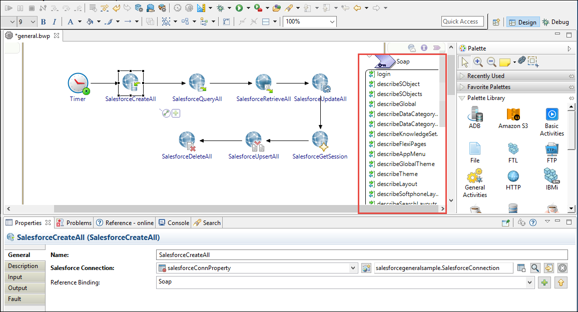Open the General Activities palette
The width and height of the screenshot is (578, 312).
(475, 183)
